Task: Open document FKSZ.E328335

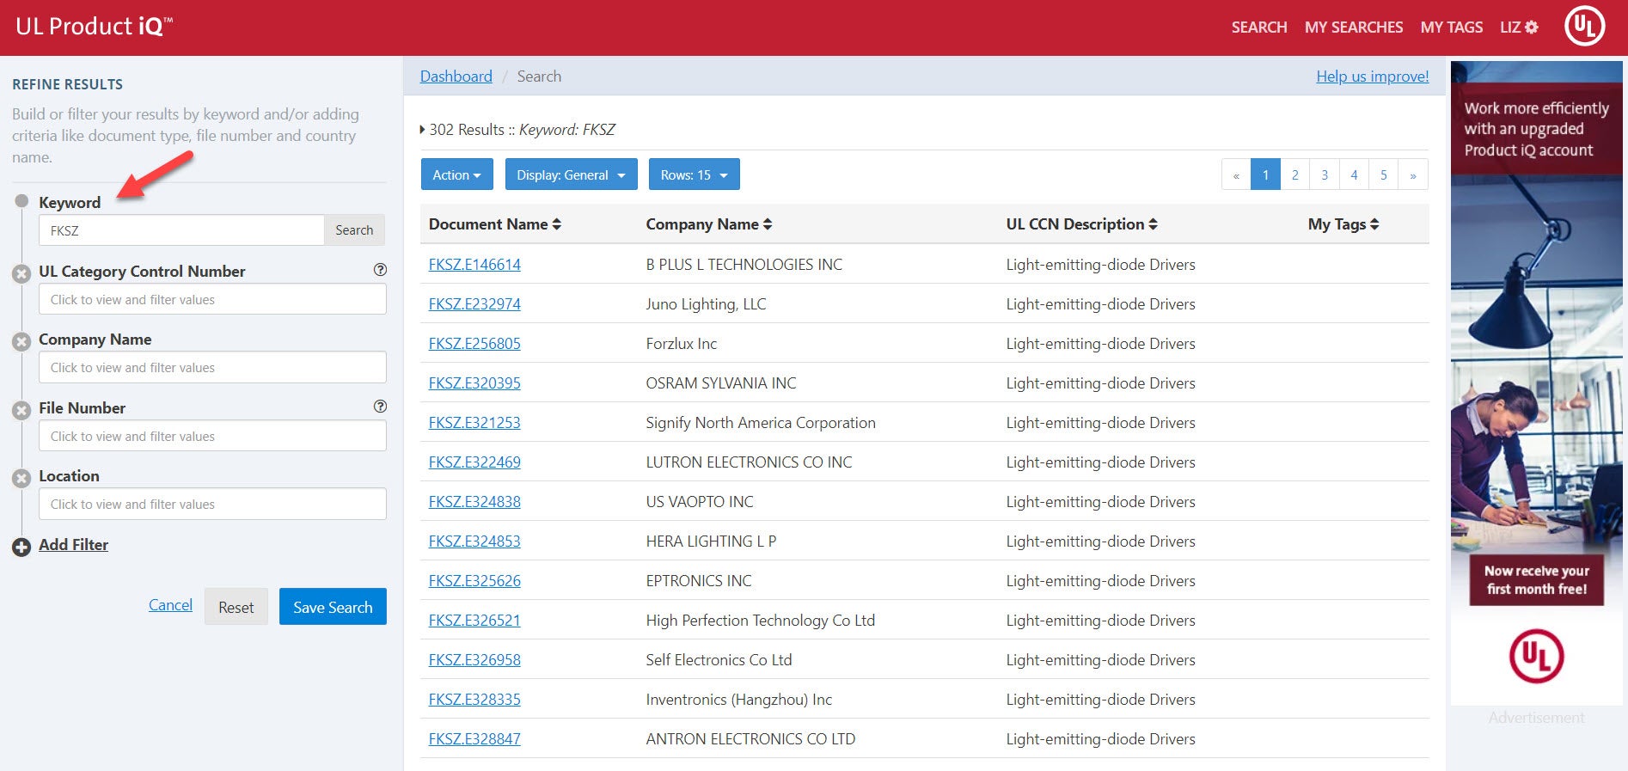Action: [474, 700]
